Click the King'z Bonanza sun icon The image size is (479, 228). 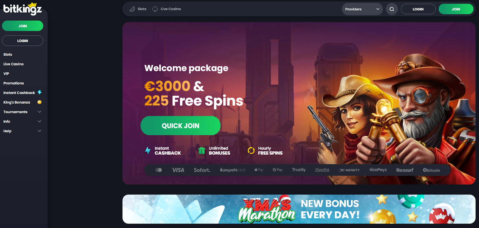click(39, 102)
